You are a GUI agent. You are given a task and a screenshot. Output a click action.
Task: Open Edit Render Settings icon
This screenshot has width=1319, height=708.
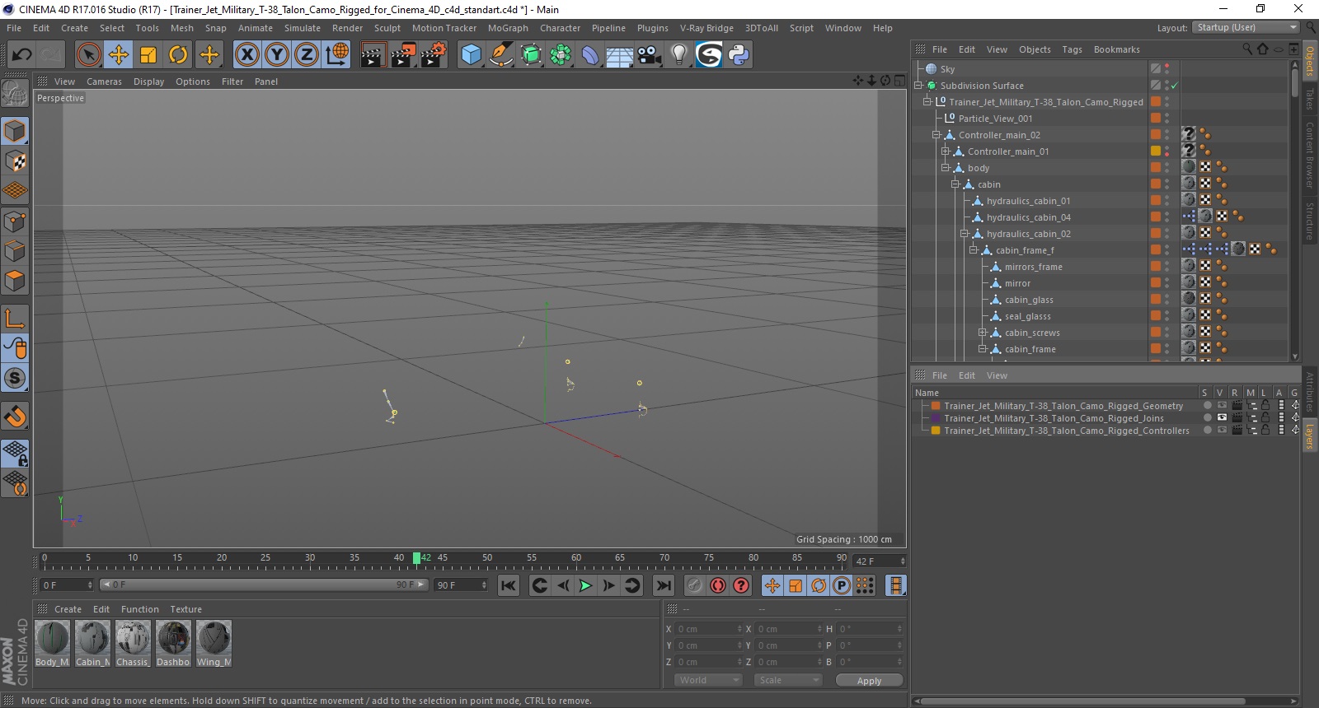tap(434, 55)
